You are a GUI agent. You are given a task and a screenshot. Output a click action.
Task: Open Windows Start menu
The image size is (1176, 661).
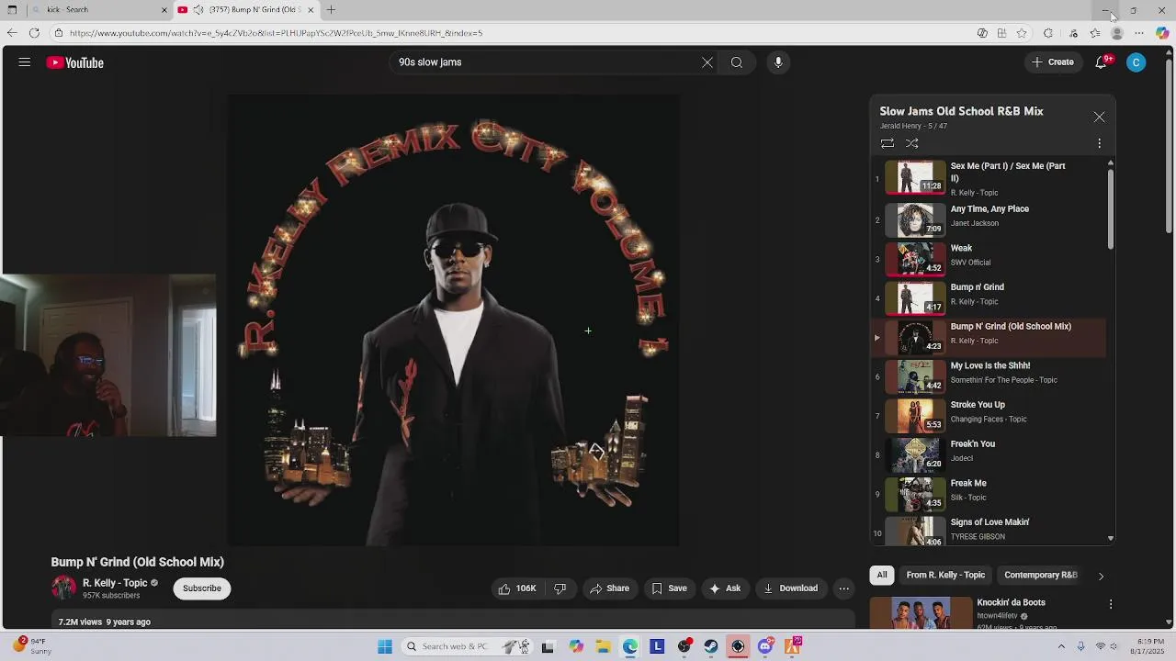384,646
